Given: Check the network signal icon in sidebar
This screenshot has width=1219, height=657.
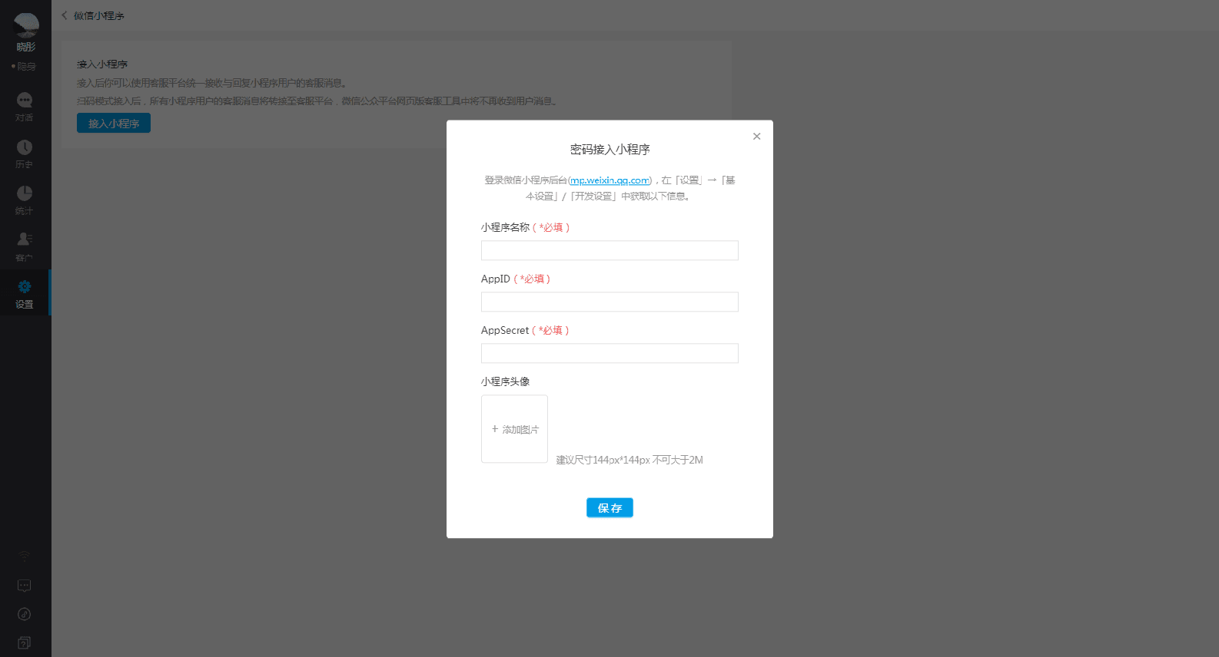Looking at the screenshot, I should point(25,556).
